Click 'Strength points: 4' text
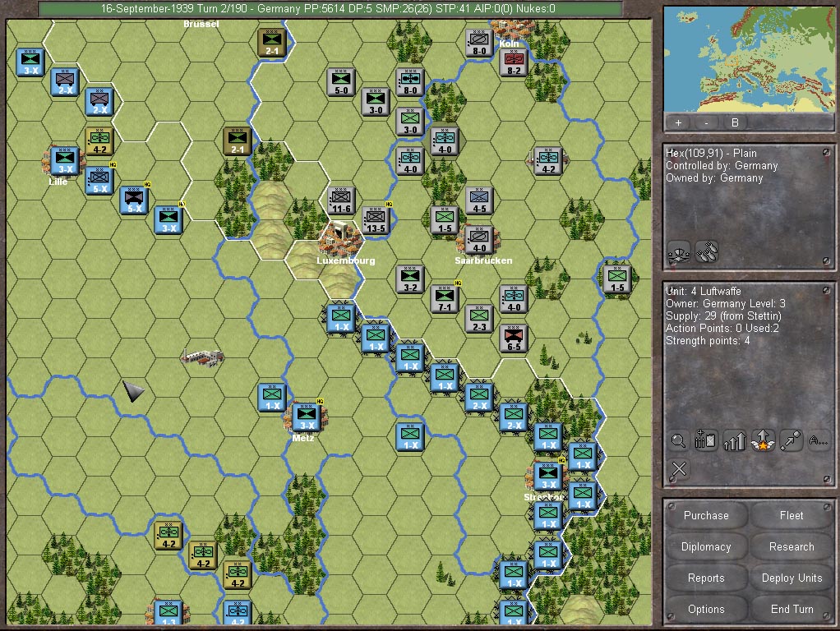This screenshot has width=840, height=631. [708, 340]
